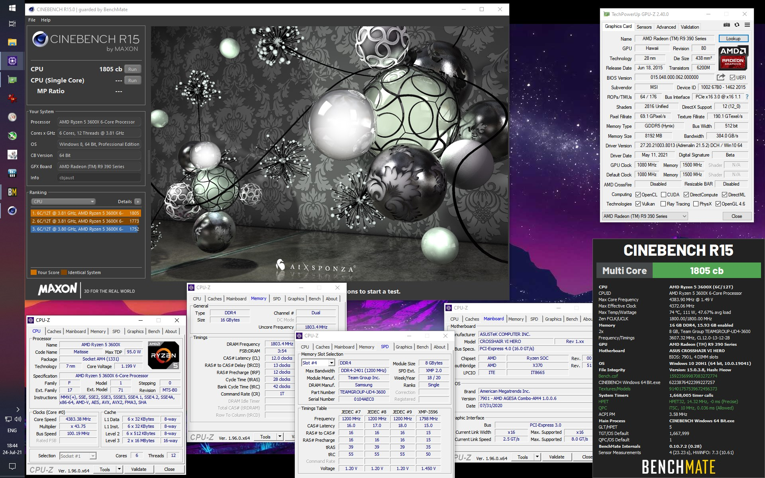The image size is (765, 478).
Task: Toggle the DirectCompute checkbox
Action: pos(686,195)
